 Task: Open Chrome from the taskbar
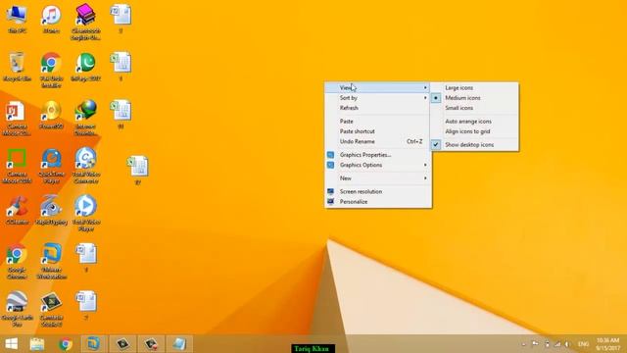pos(66,344)
